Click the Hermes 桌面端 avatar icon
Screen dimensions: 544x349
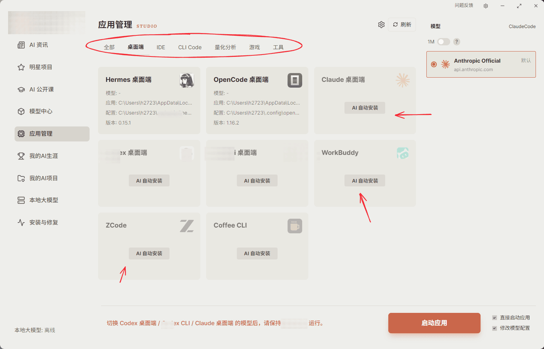pyautogui.click(x=187, y=80)
